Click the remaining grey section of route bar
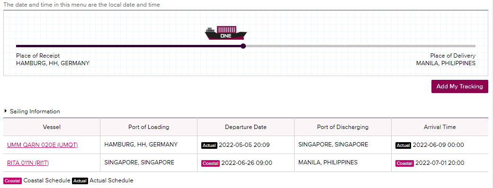Screen dimensions: 493x188 click(360, 46)
